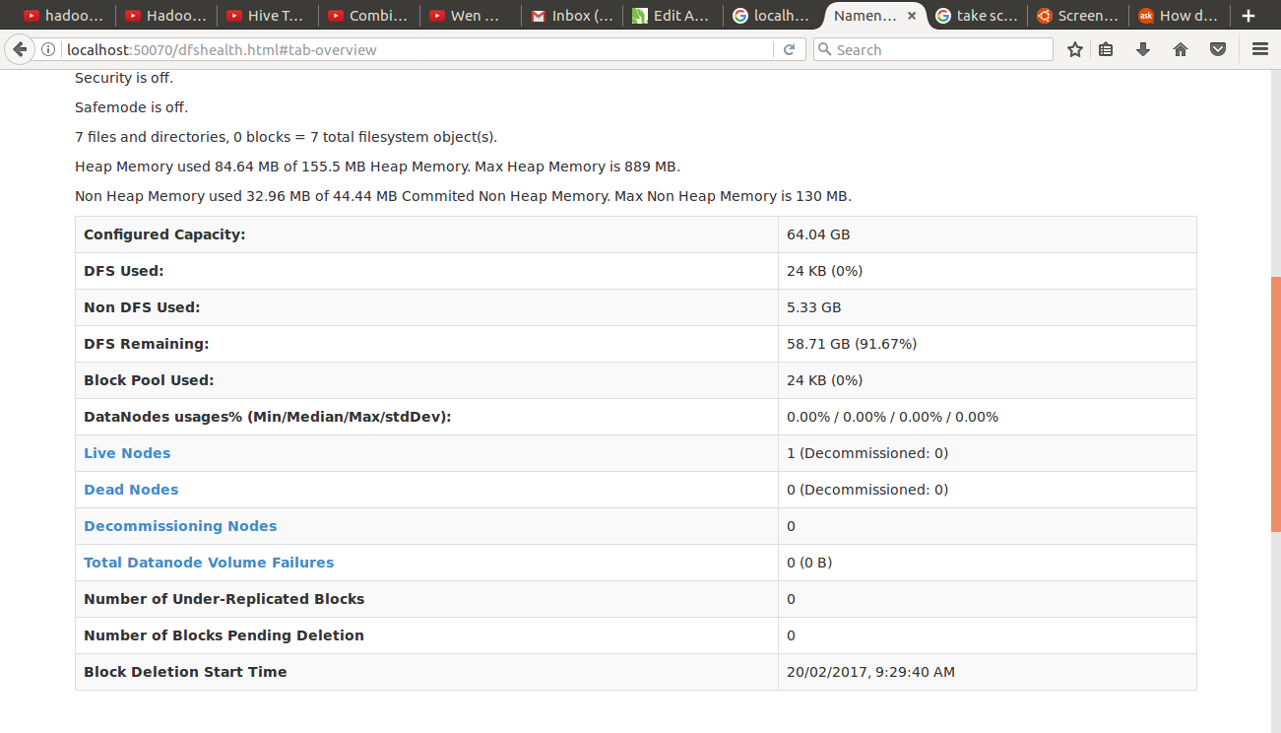Screen dimensions: 1281x733
Task: Go to the home page icon
Action: [1180, 48]
